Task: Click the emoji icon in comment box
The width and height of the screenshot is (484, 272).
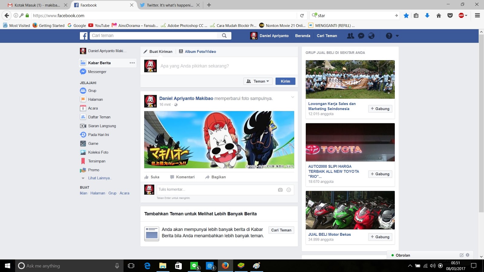Action: tap(289, 190)
